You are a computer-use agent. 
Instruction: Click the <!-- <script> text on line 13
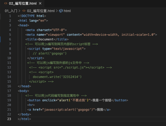click(41, 72)
